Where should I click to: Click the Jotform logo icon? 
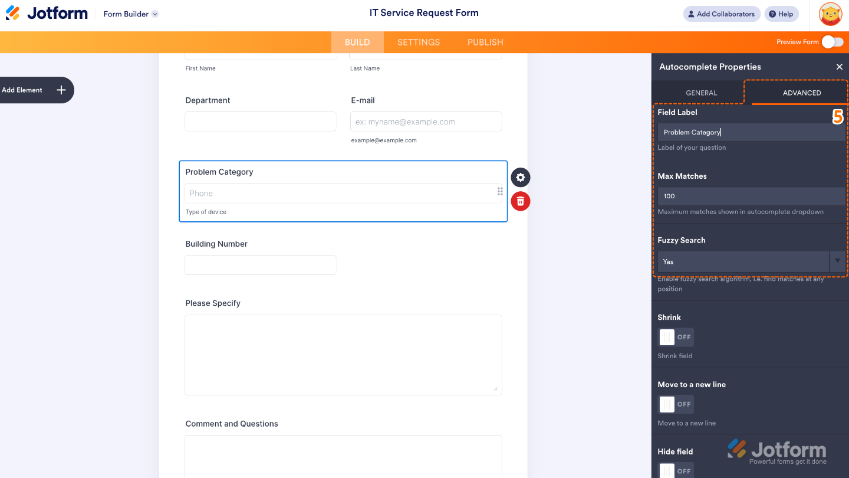[13, 13]
